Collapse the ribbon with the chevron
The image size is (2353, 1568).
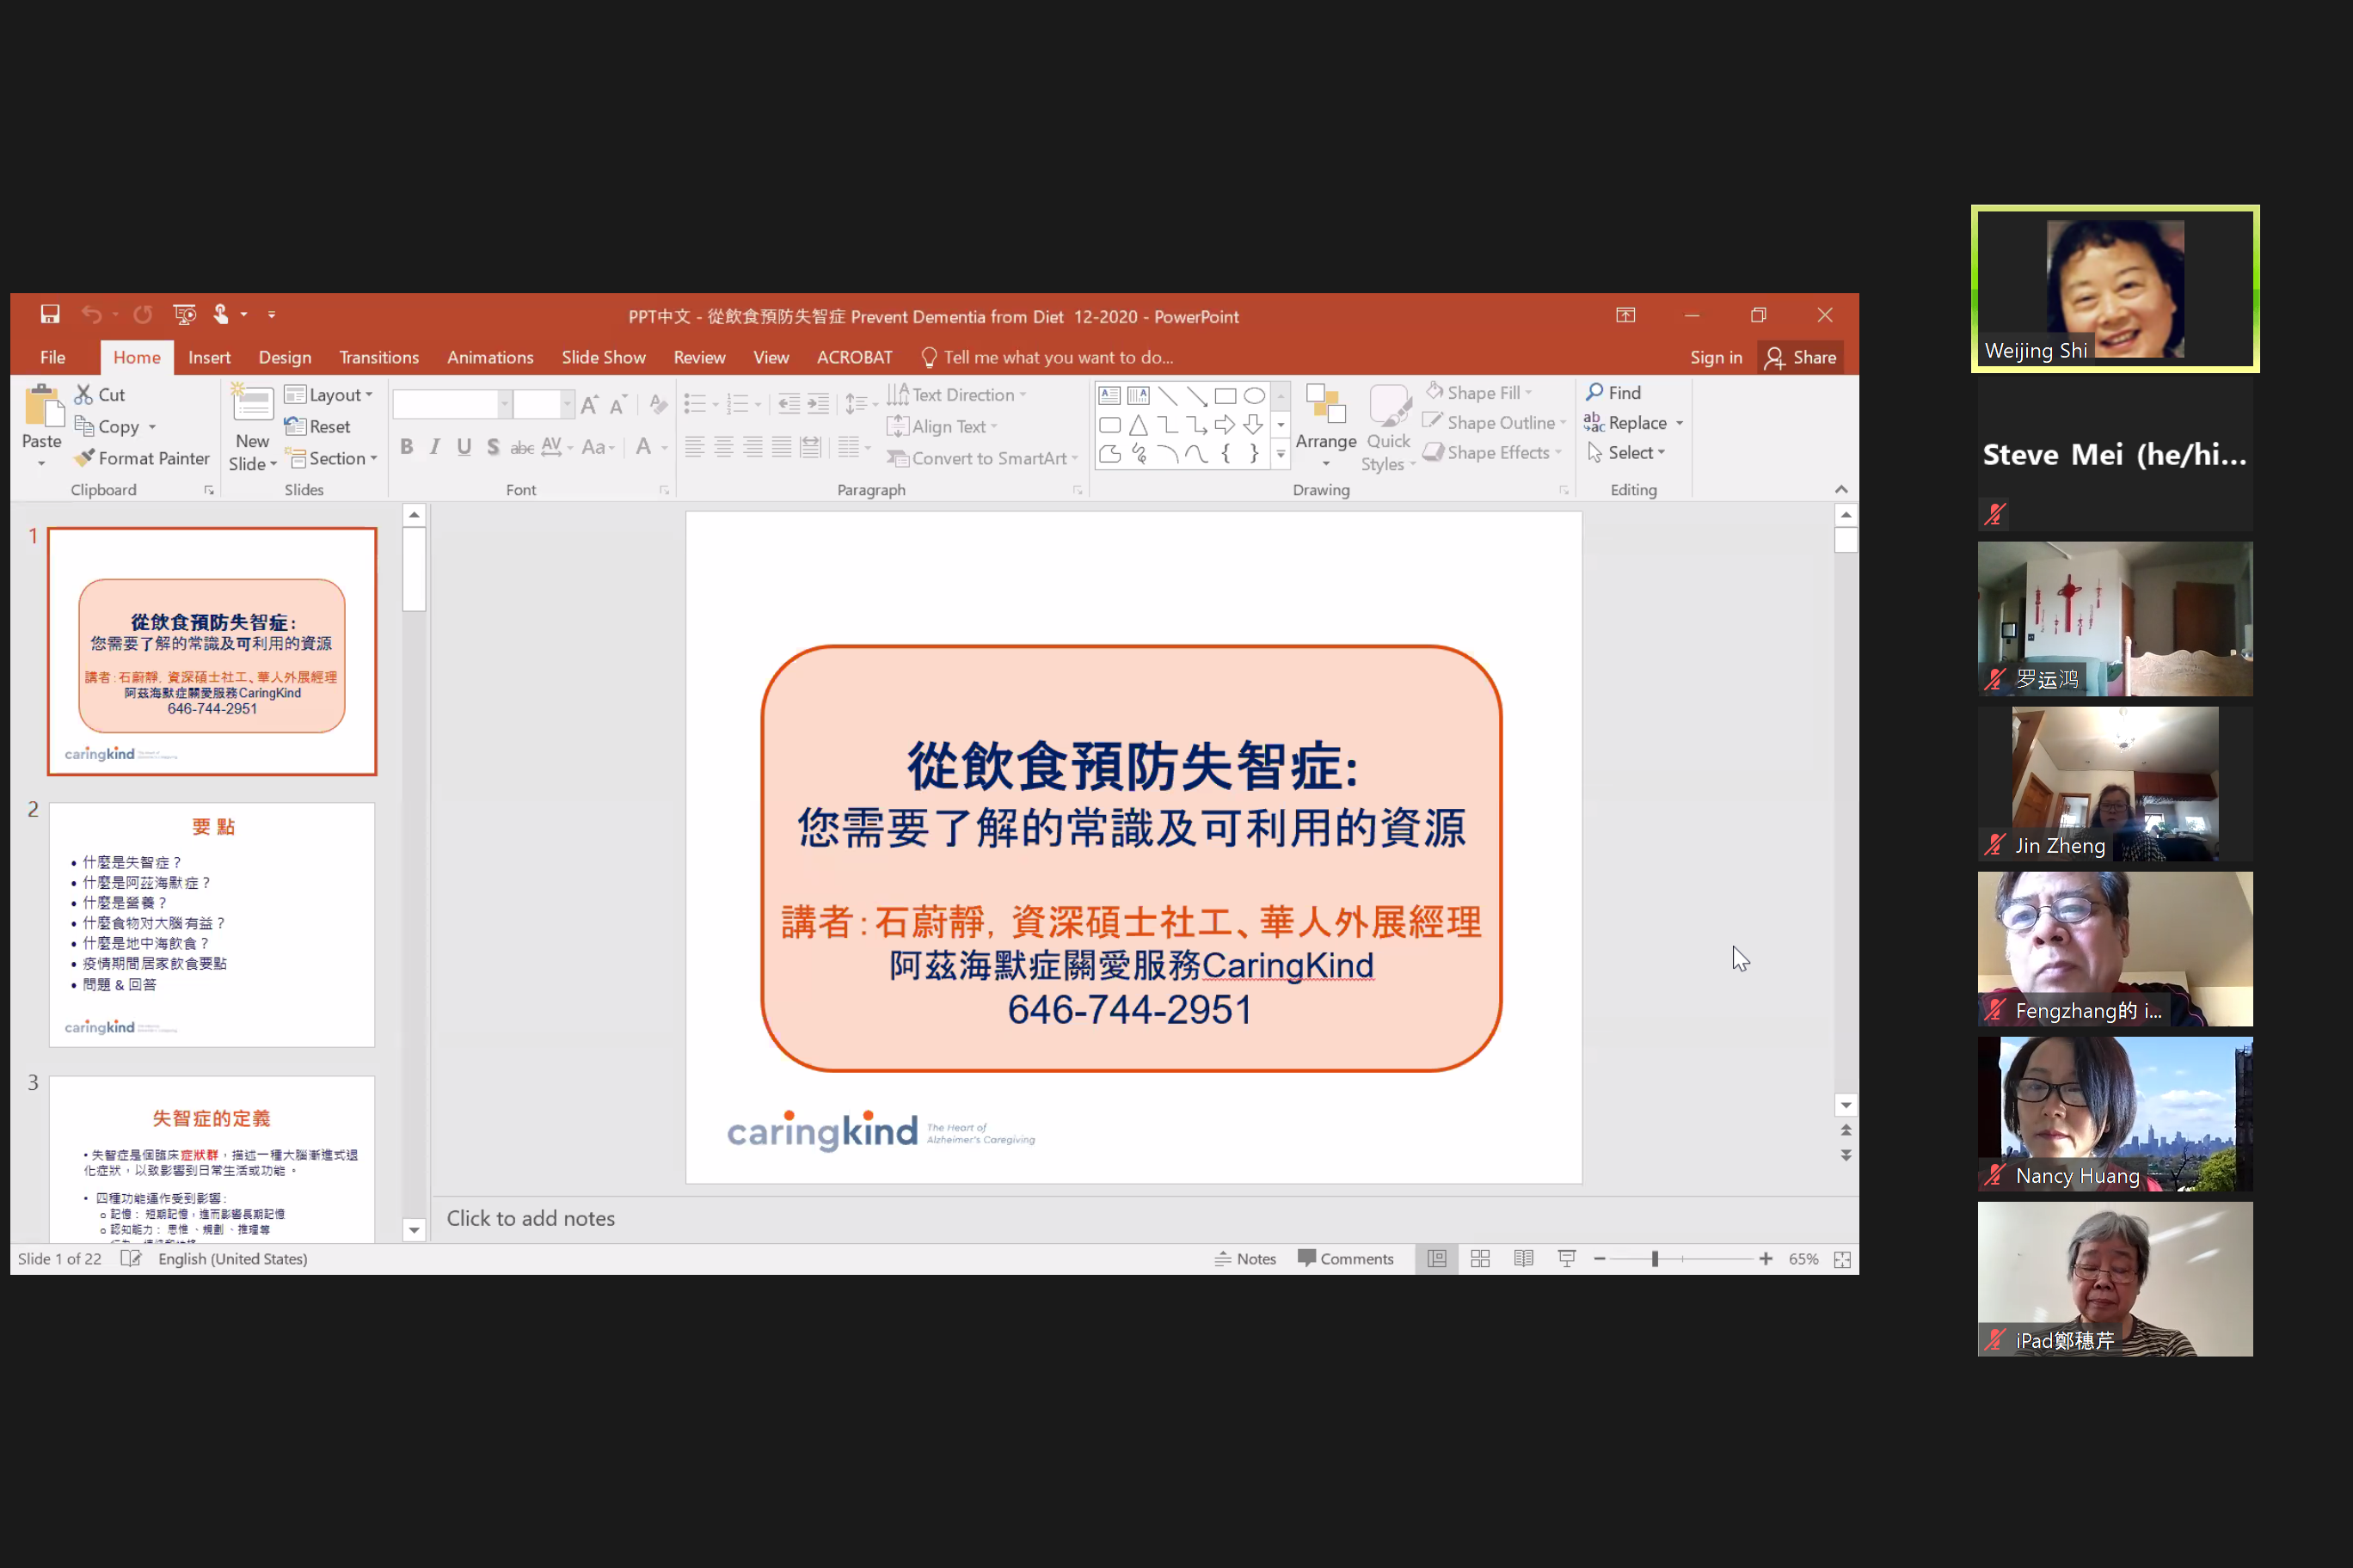click(x=1840, y=489)
